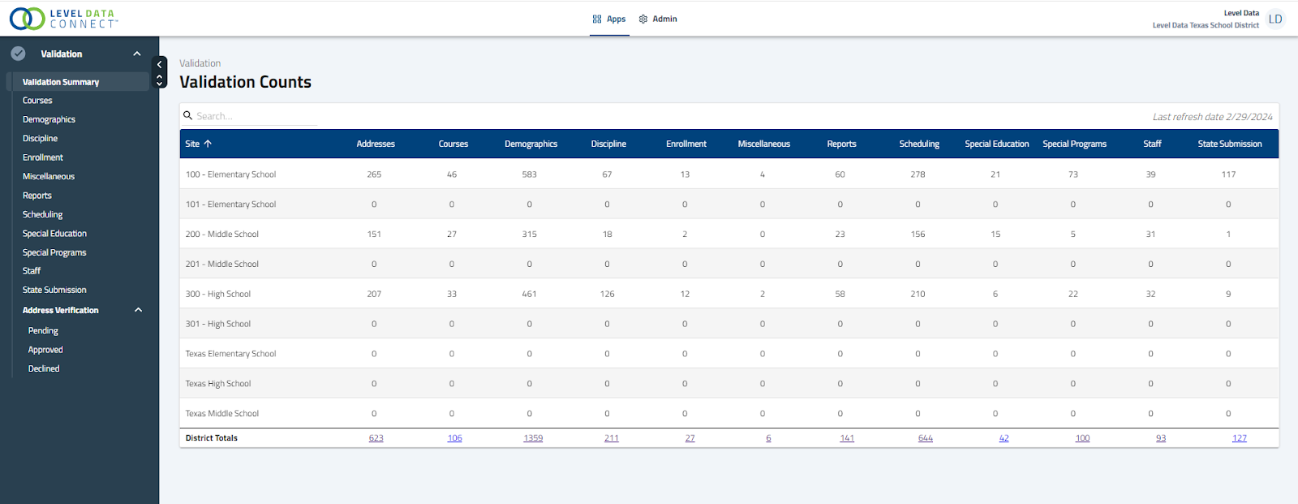
Task: Collapse the Address Verification section
Action: coord(138,310)
